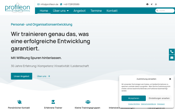Open the Termine menu item

pyautogui.click(x=96, y=11)
